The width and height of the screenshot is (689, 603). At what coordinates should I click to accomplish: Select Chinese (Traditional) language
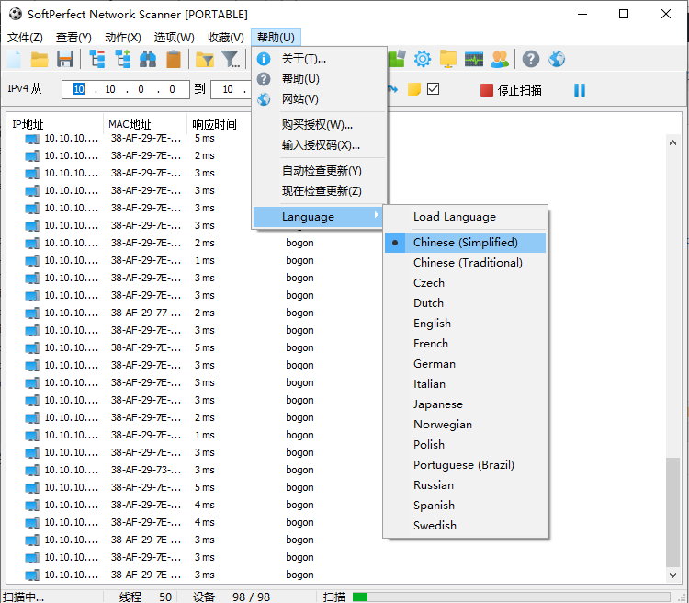tap(466, 263)
